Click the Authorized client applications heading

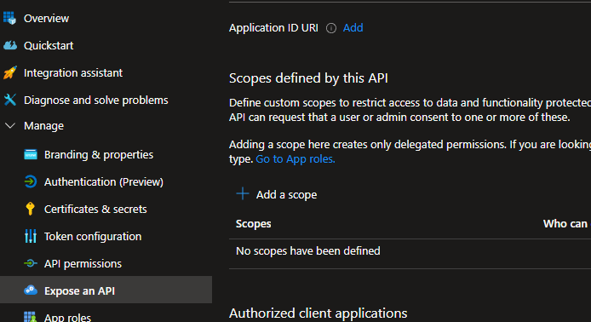(318, 313)
